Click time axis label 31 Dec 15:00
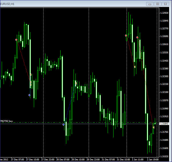 click(x=123, y=159)
